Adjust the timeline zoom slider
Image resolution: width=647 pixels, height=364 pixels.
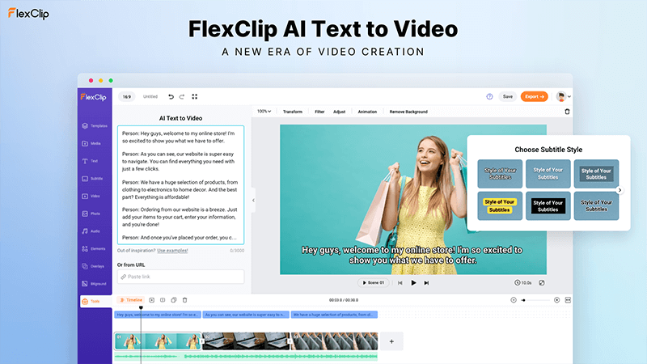click(x=534, y=300)
